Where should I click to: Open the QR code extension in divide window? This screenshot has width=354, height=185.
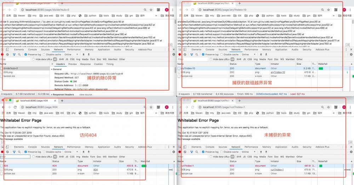tap(158, 10)
